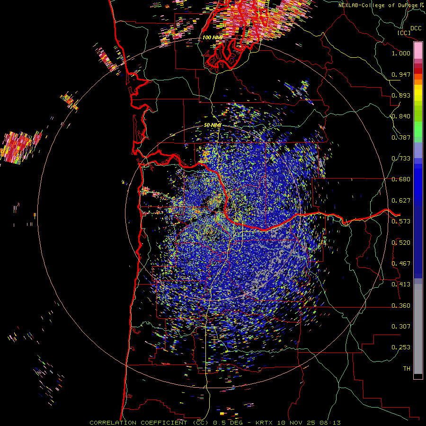Select the 0.573 legend value

coord(401,222)
